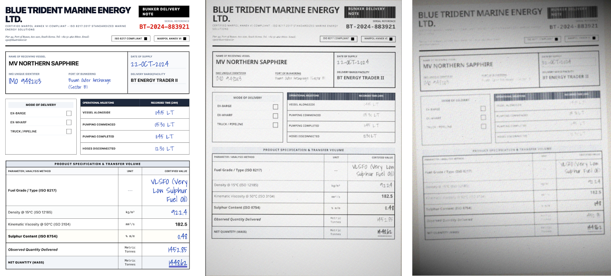Click Sulphur Content (ISO 8754) label in color original
Image resolution: width=611 pixels, height=276 pixels.
pyautogui.click(x=33, y=236)
